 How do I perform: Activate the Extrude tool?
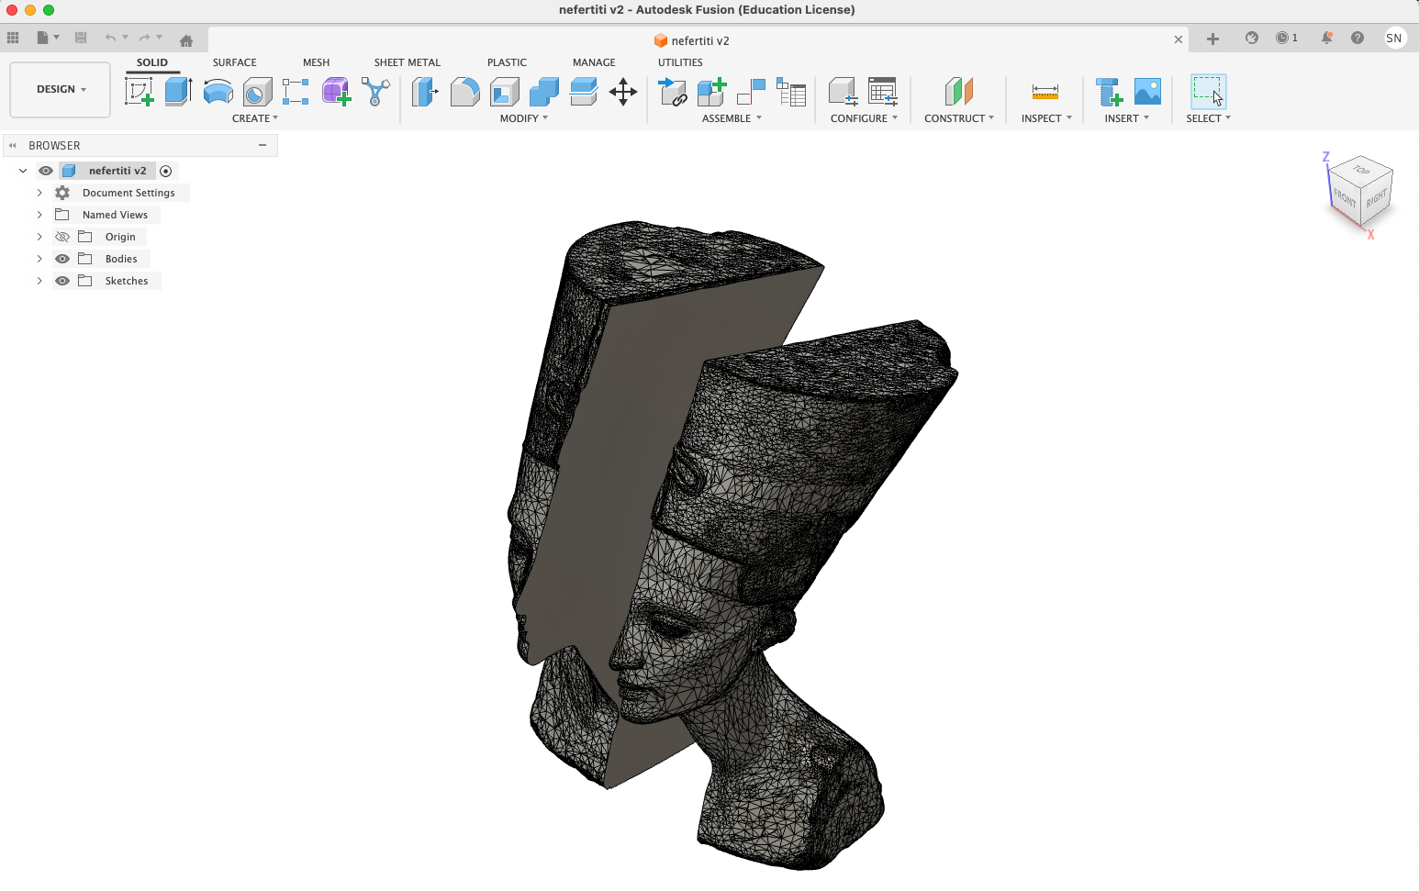(x=176, y=92)
